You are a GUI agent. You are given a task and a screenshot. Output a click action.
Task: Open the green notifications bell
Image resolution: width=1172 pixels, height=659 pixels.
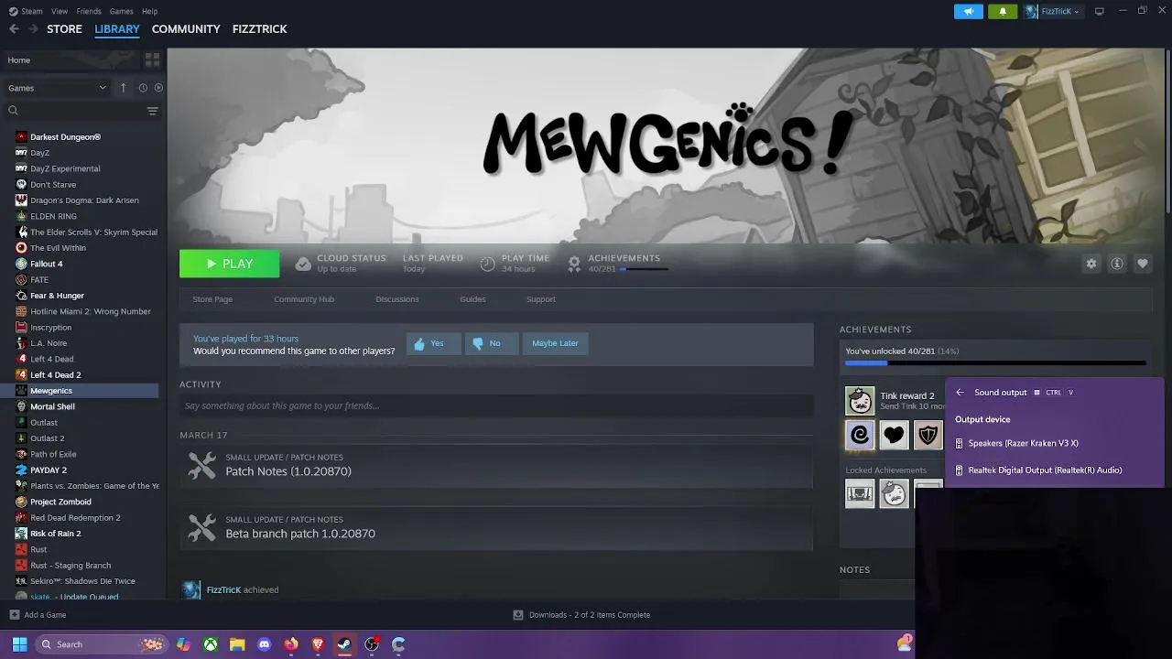[1002, 11]
